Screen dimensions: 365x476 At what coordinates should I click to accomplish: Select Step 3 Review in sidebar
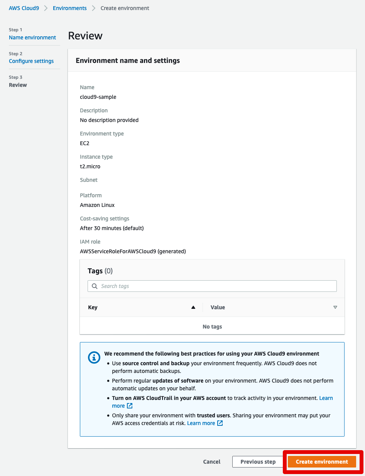[18, 85]
